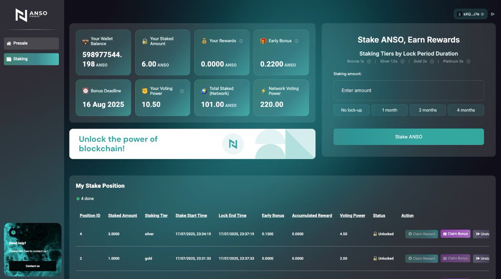This screenshot has width=501, height=279.
Task: Click Claim Reward for position 4
Action: [422, 234]
